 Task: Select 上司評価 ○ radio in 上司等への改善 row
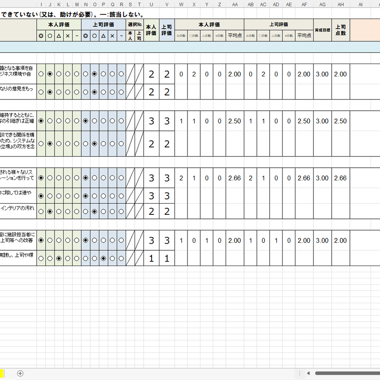click(x=95, y=240)
